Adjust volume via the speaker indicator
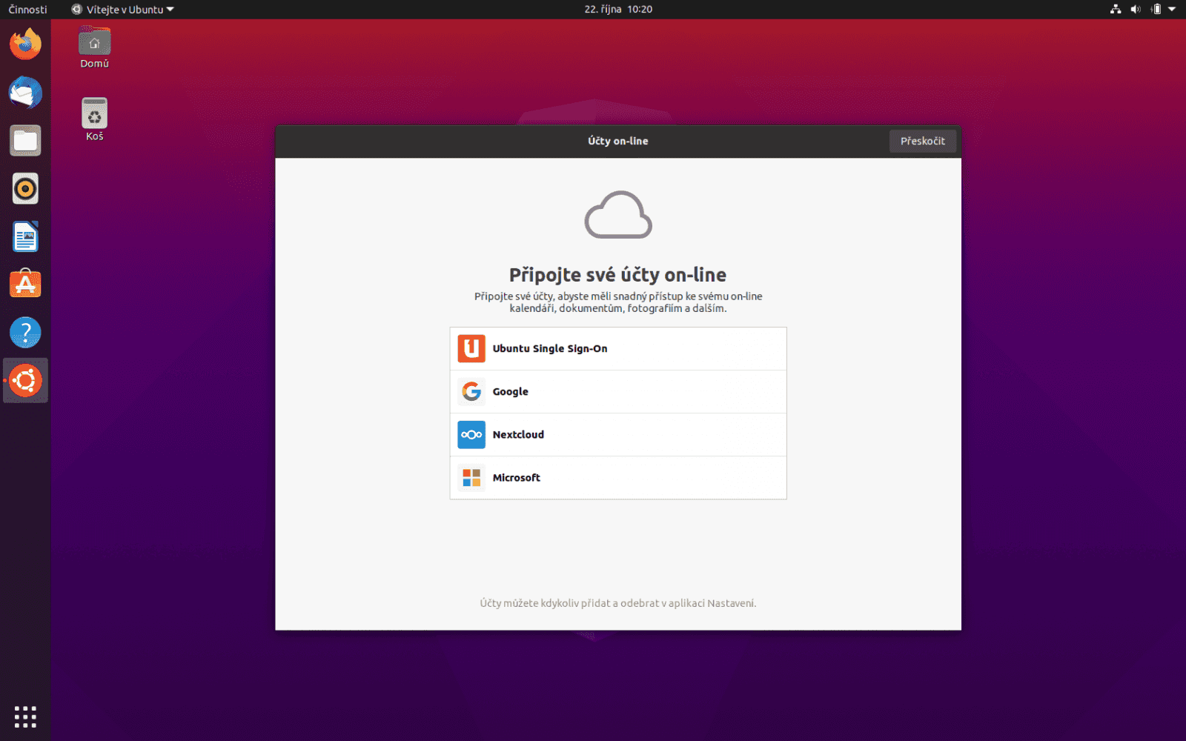Image resolution: width=1186 pixels, height=741 pixels. (1136, 9)
